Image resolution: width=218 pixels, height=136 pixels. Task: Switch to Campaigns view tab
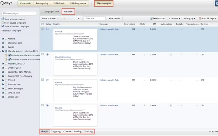[51, 12]
